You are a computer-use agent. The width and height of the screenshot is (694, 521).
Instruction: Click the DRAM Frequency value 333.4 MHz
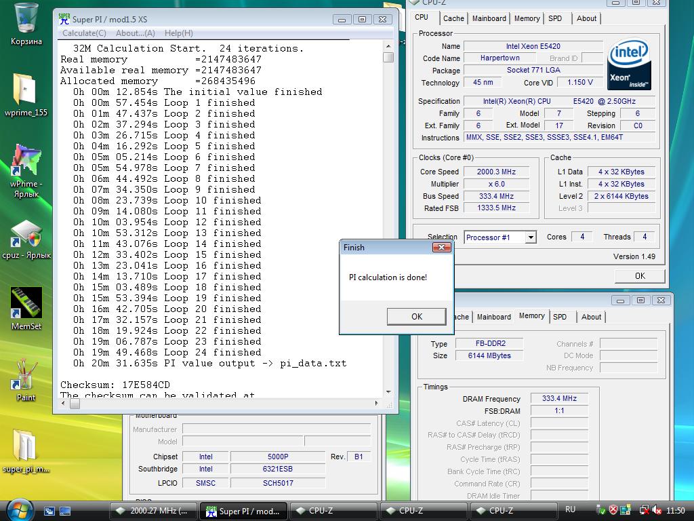point(559,398)
